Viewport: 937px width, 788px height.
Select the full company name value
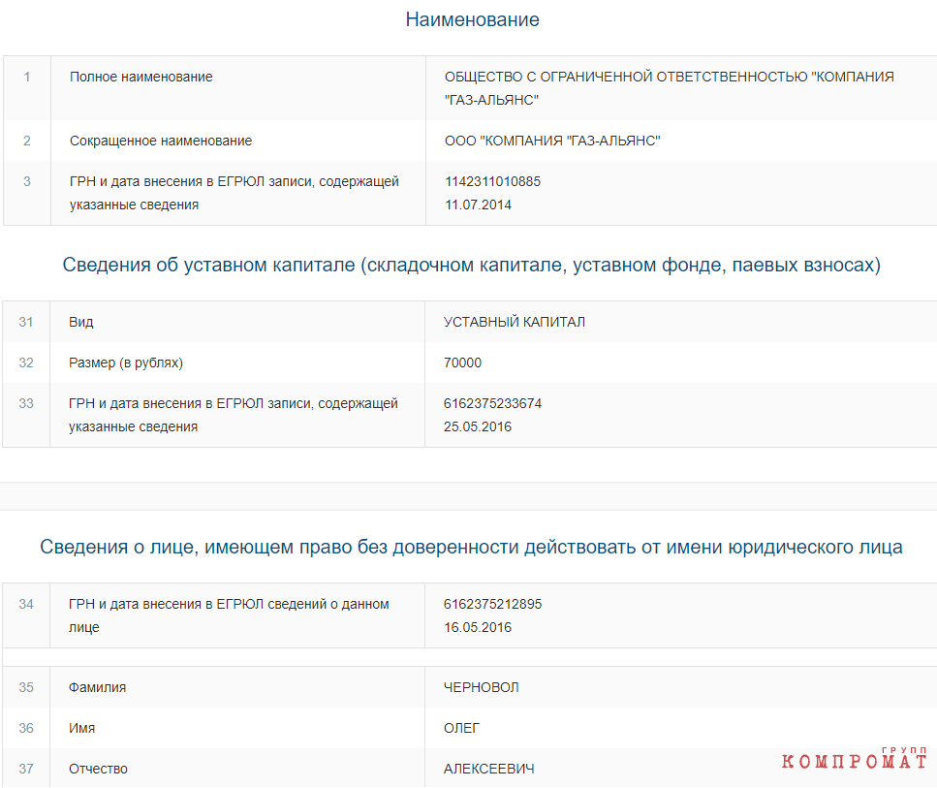click(x=669, y=88)
